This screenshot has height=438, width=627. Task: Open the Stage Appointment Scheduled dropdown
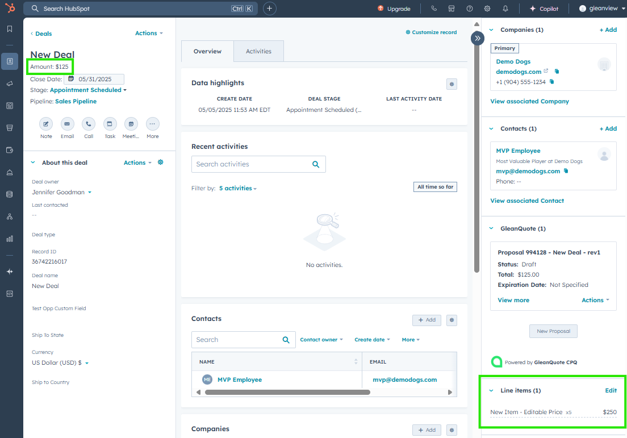click(x=89, y=90)
